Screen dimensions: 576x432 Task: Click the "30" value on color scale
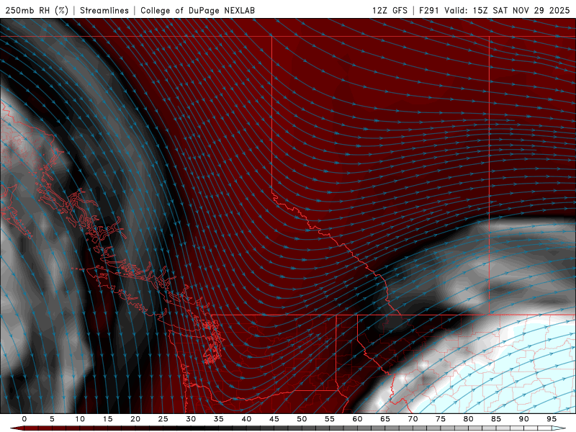click(191, 419)
